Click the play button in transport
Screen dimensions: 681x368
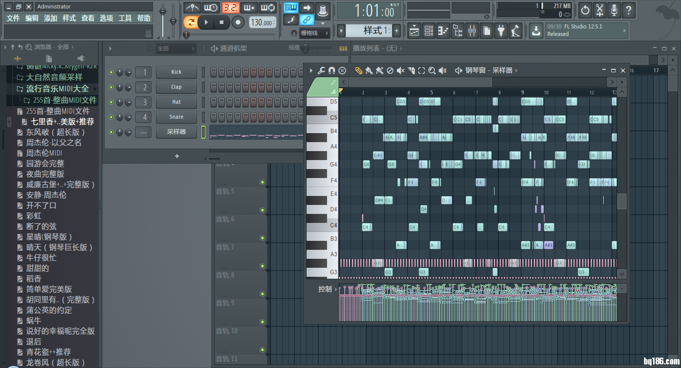(205, 22)
